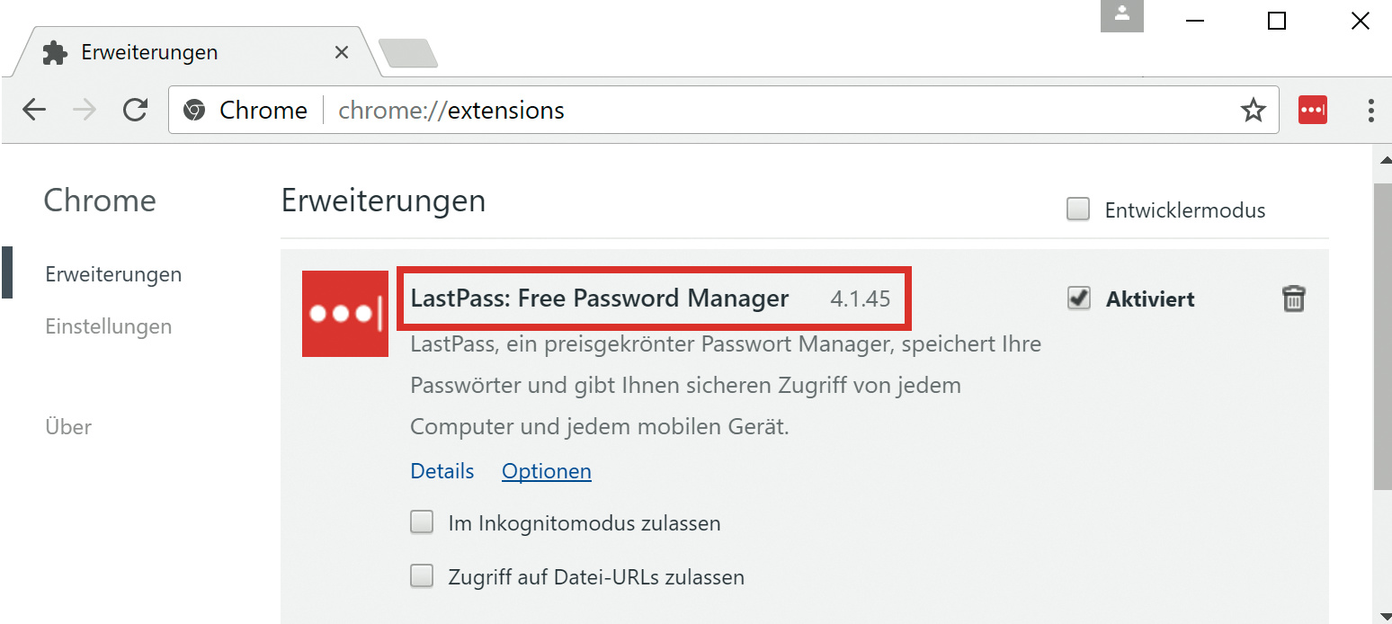Viewport: 1392px width, 624px height.
Task: Click the large red LastPass logo
Action: pyautogui.click(x=345, y=314)
